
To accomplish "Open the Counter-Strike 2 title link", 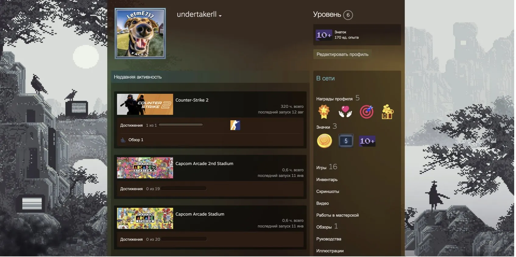I will 192,100.
